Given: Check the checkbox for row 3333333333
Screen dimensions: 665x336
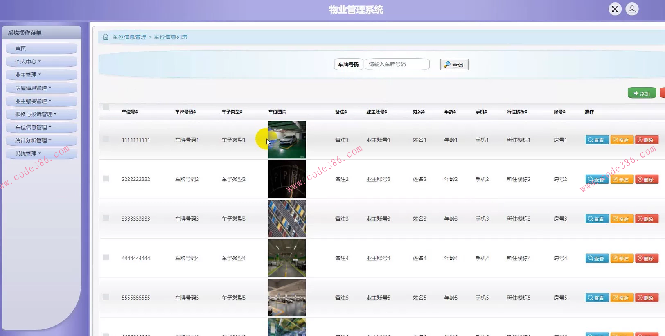Looking at the screenshot, I should tap(106, 218).
